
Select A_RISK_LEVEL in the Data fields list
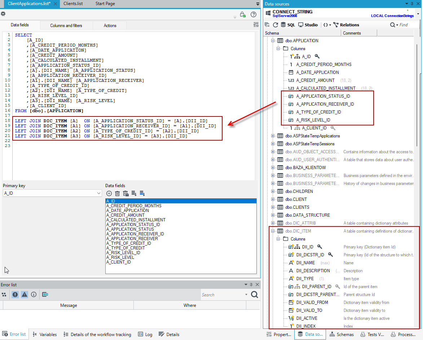coord(120,257)
